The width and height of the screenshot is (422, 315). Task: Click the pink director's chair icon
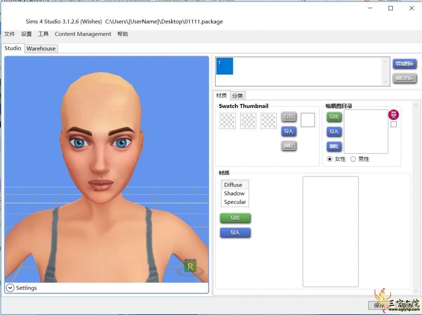click(x=394, y=115)
